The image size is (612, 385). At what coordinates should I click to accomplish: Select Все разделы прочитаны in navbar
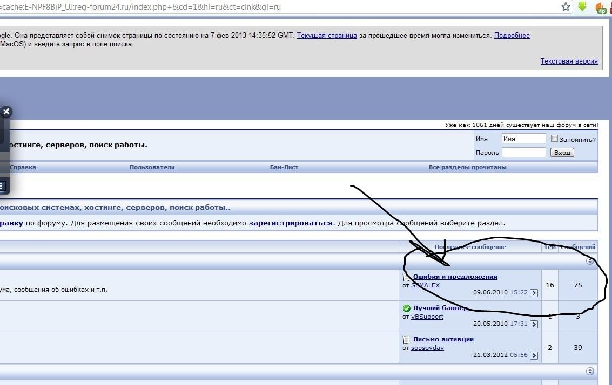tap(467, 167)
